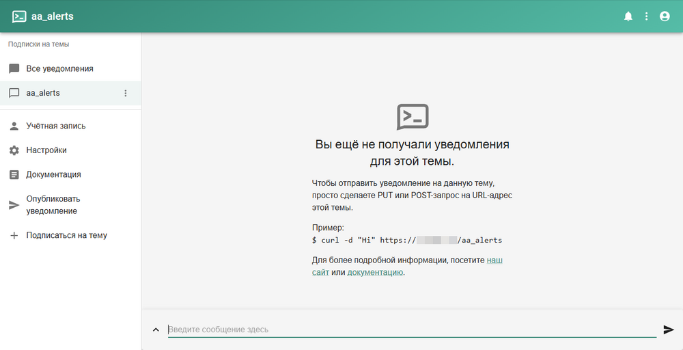
Task: Focus the Введите сообщение здесь input field
Action: (410, 329)
